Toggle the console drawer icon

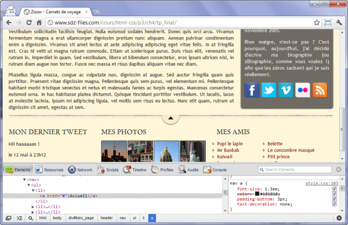tap(20, 218)
